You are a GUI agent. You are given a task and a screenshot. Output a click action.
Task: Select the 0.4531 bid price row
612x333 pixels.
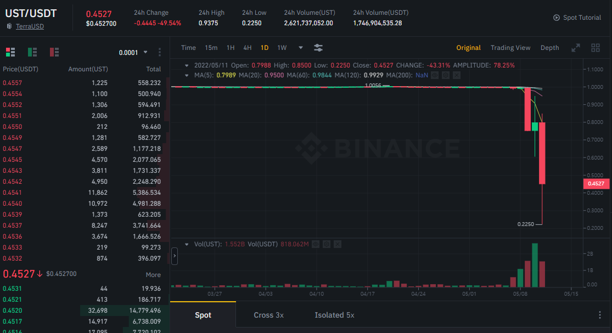pos(85,289)
